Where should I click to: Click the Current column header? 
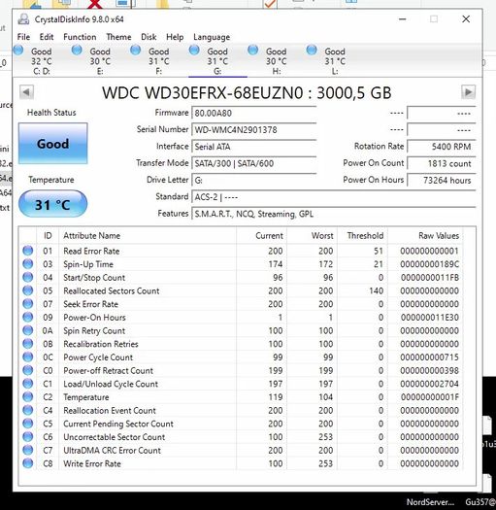(x=262, y=235)
